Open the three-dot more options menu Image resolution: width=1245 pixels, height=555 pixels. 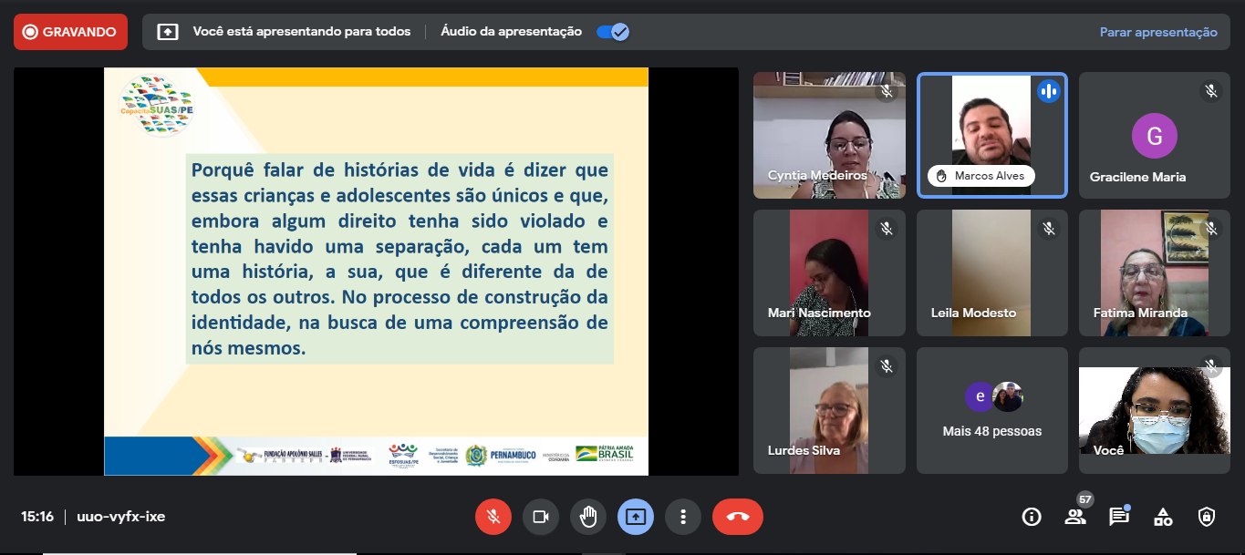click(682, 517)
